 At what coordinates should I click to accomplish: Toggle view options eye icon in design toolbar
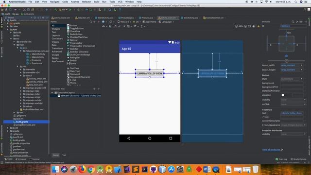pyautogui.click(x=104, y=26)
